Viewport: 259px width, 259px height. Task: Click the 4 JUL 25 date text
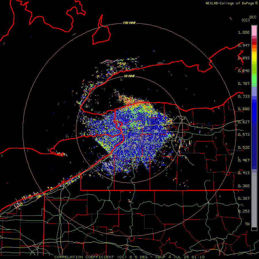pos(179,257)
